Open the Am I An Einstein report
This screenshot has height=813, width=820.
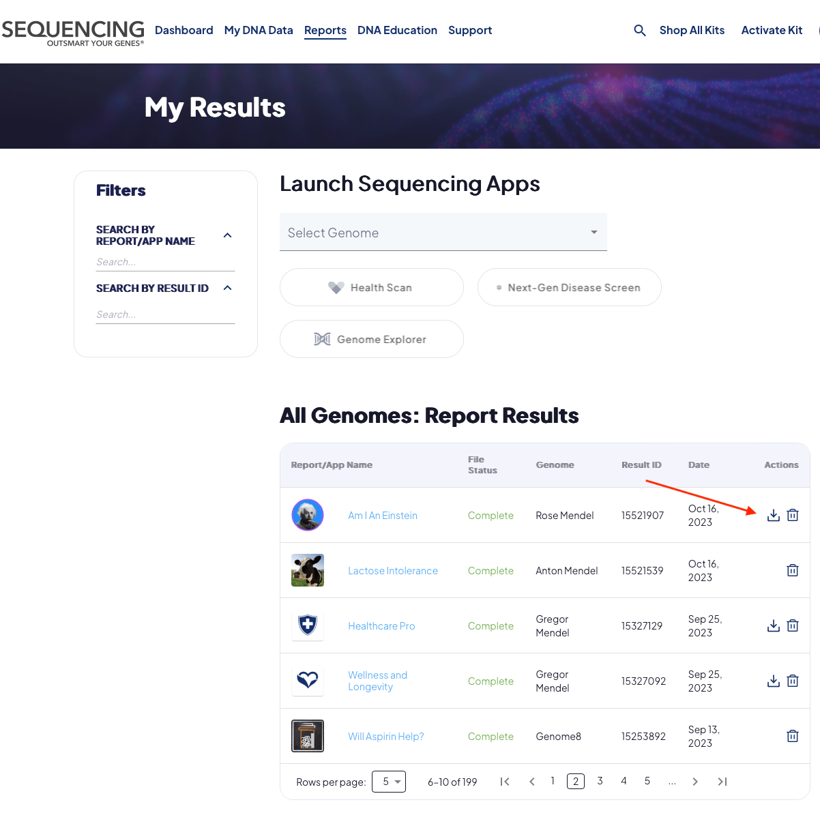click(383, 516)
